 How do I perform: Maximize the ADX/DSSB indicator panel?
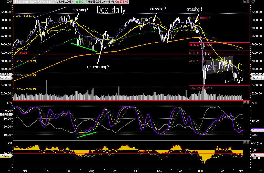click(245, 103)
